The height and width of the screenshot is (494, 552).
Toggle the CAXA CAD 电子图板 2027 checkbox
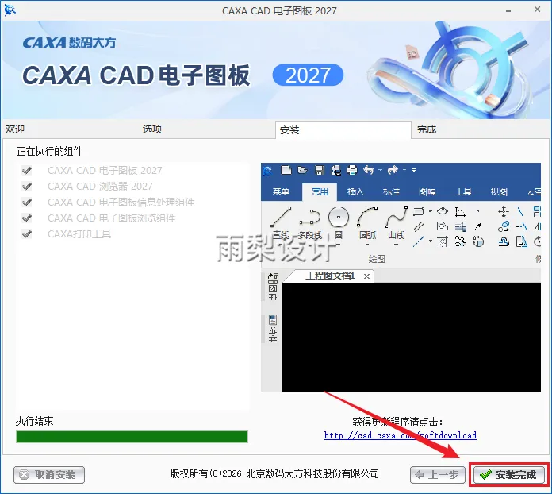click(27, 171)
